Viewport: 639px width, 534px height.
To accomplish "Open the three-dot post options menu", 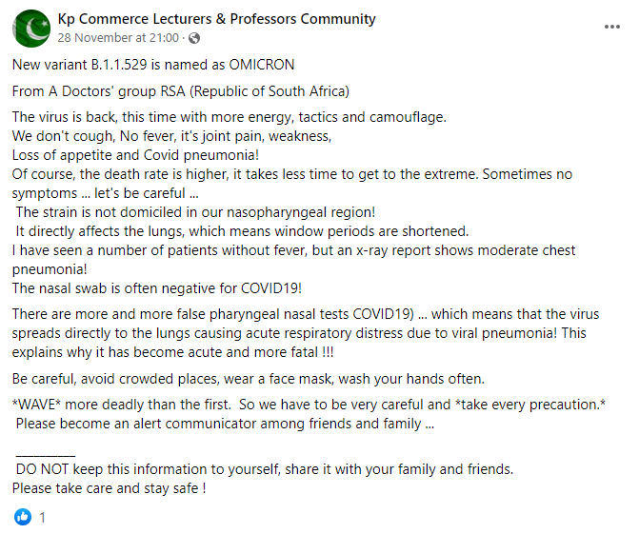I will (x=612, y=28).
